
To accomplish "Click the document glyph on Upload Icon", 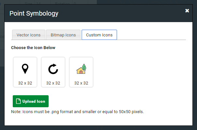I will tap(18, 101).
